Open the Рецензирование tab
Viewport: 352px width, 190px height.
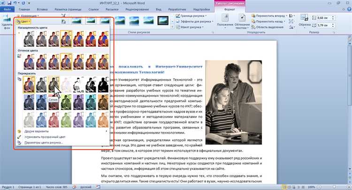(x=137, y=9)
